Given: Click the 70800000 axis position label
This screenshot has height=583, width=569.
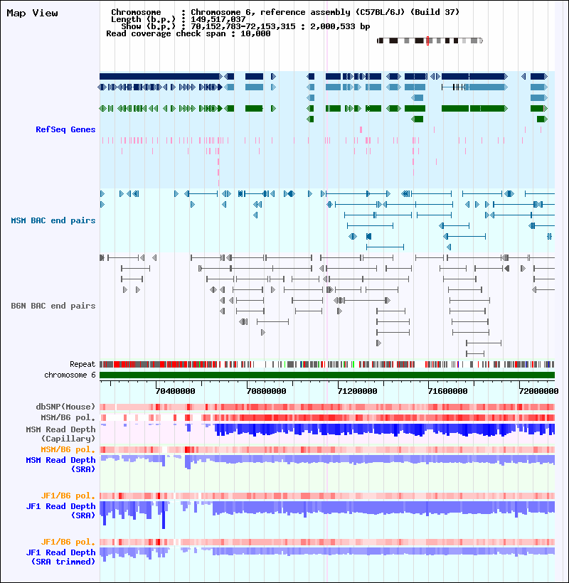Looking at the screenshot, I should (266, 391).
